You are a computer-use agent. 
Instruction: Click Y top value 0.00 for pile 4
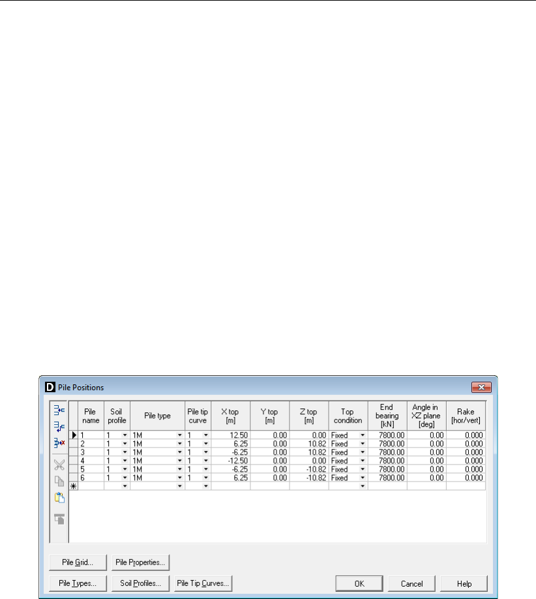click(x=270, y=461)
